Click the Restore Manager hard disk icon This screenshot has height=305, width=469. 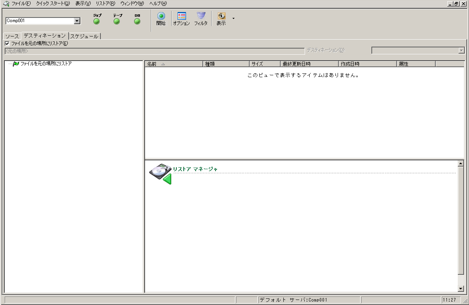(x=160, y=173)
